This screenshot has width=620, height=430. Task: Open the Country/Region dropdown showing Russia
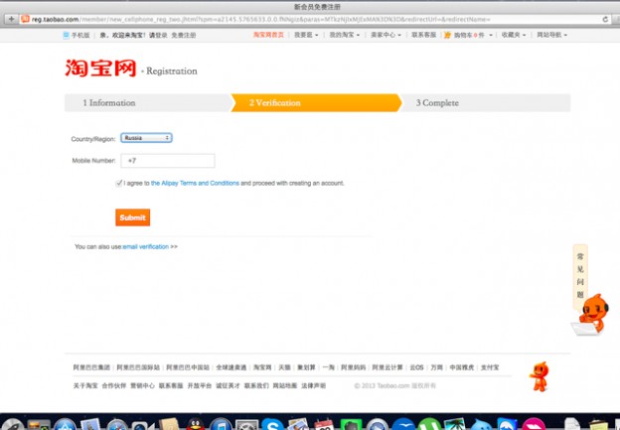coord(146,138)
